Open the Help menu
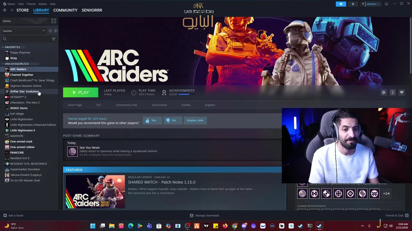This screenshot has height=231, width=412. click(52, 4)
